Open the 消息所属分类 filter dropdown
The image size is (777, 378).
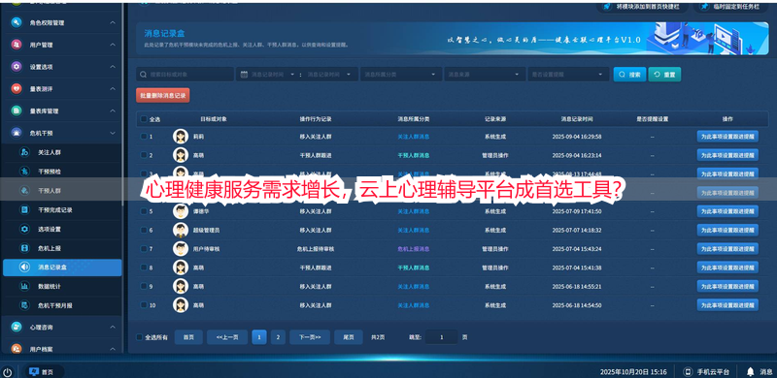(400, 75)
